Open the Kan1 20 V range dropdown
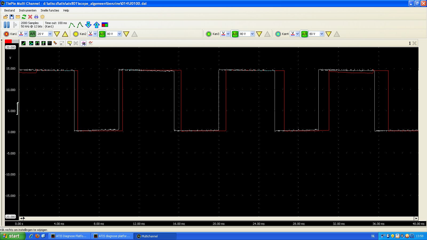Screen dimensions: 427x240 coord(50,34)
